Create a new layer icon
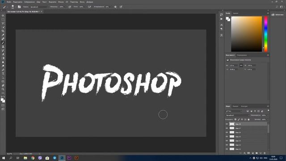 point(261,153)
